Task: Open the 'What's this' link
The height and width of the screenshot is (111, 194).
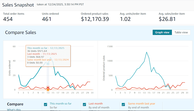Action: pos(14,110)
